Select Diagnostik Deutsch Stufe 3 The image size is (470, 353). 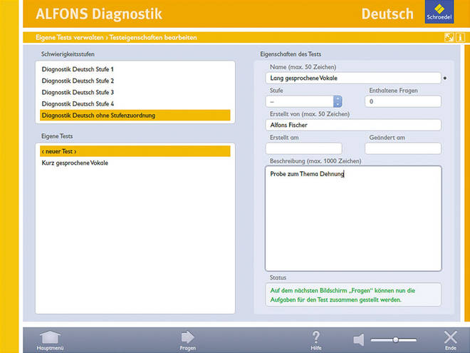(135, 92)
